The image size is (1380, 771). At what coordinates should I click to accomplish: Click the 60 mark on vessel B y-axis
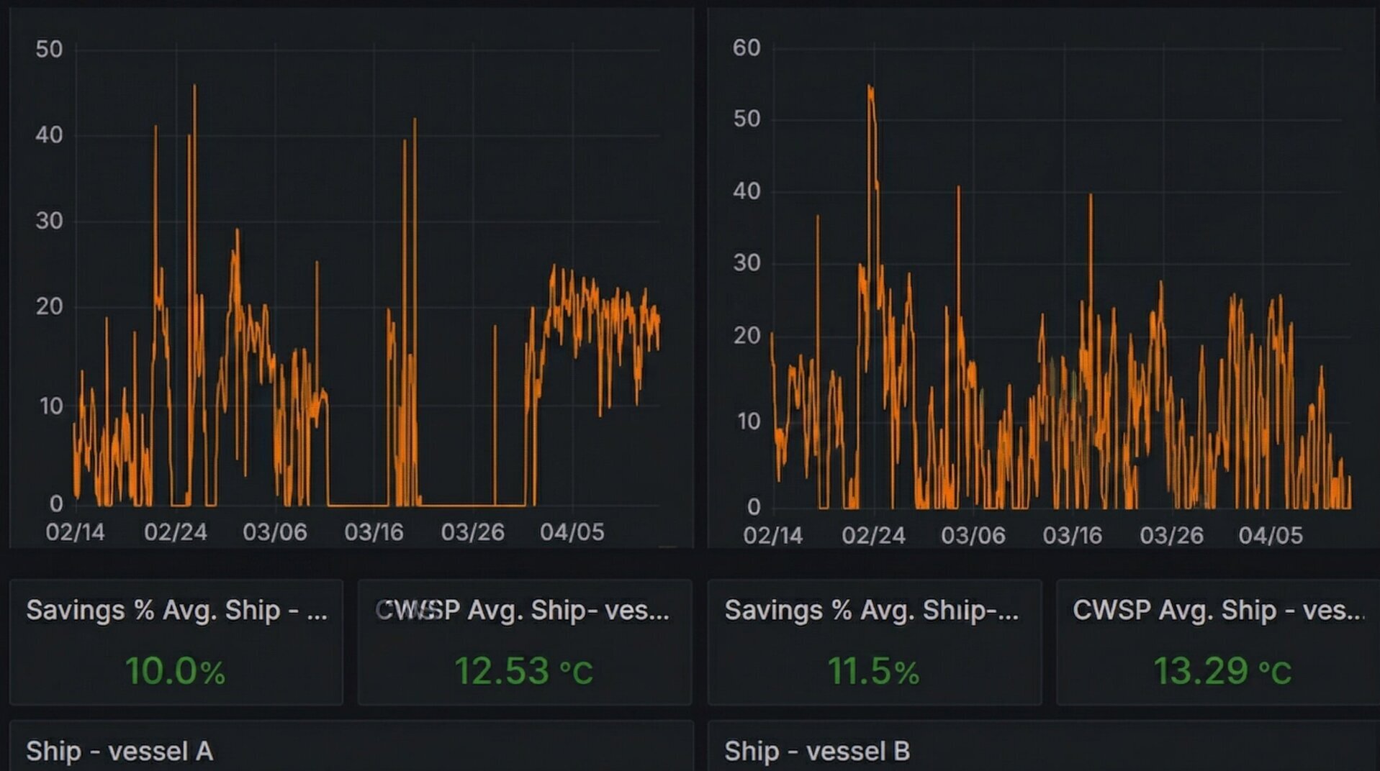746,47
